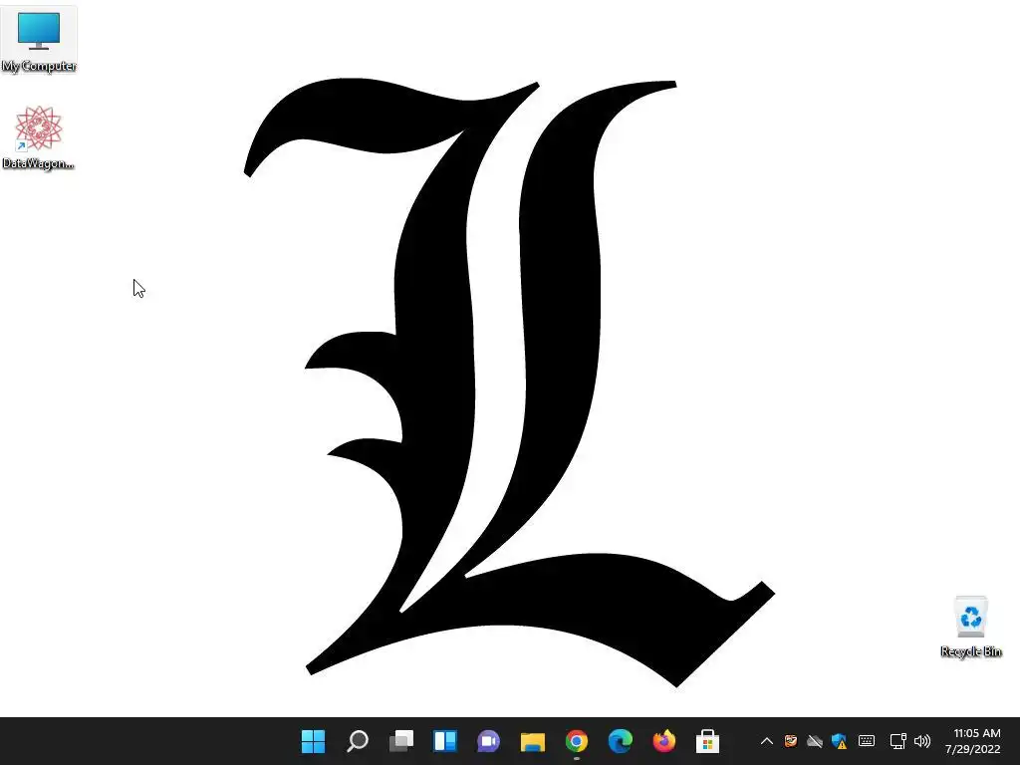Click the orange app tray icon
This screenshot has width=1020, height=765.
(x=791, y=741)
